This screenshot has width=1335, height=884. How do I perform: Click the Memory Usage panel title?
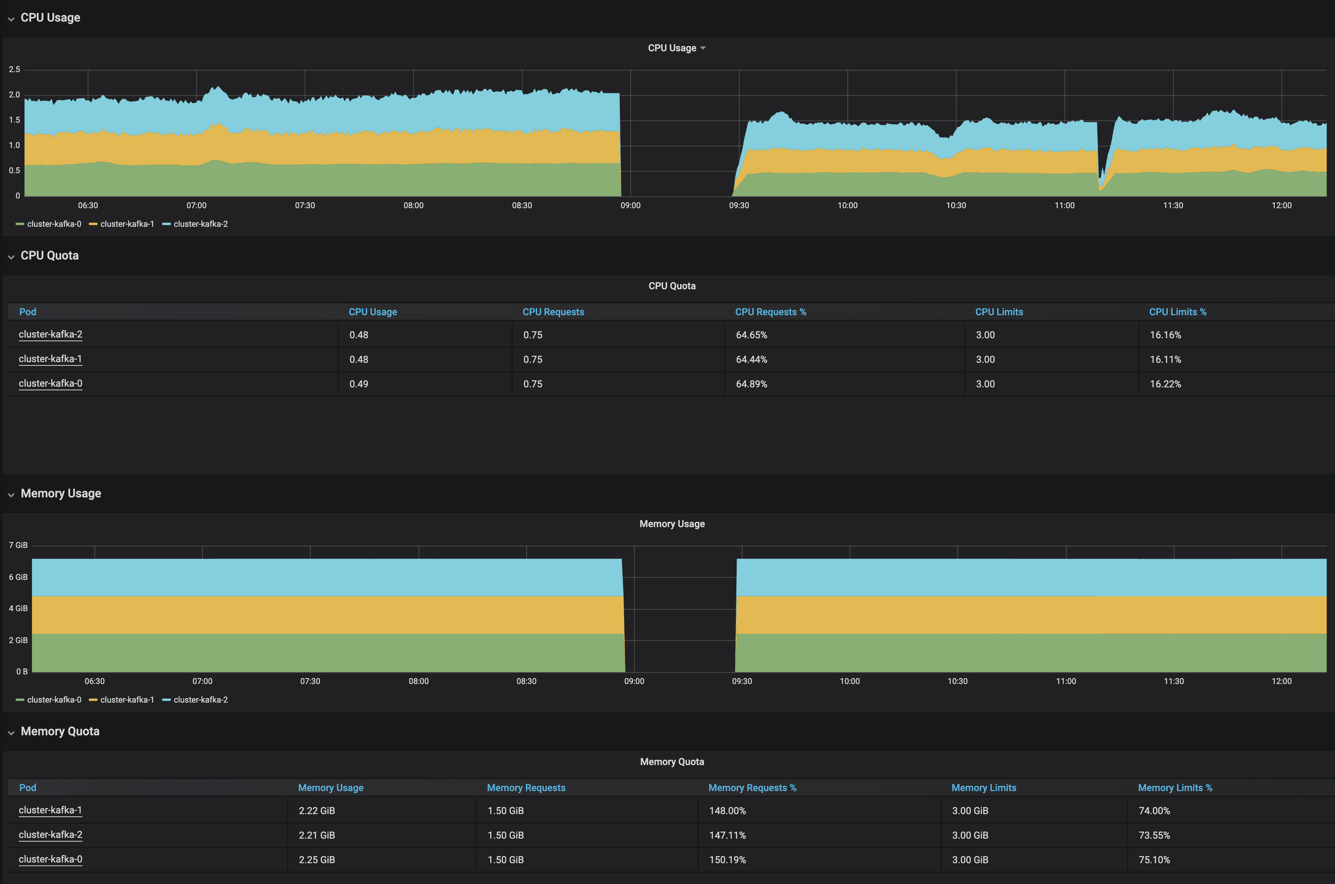[x=672, y=524]
